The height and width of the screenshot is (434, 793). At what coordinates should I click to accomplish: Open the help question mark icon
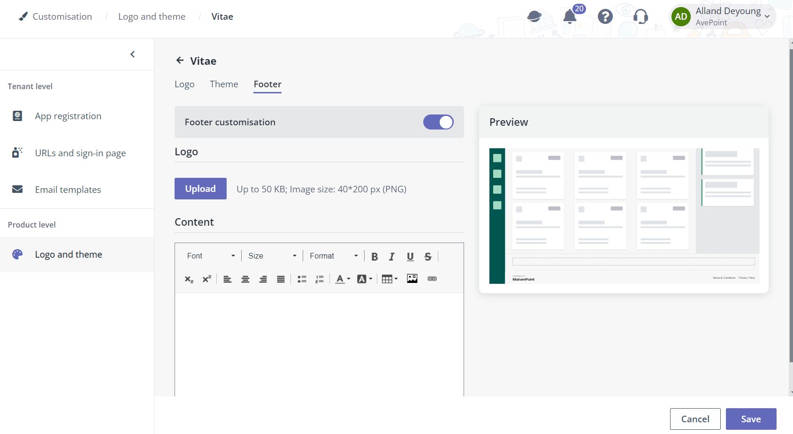coord(605,17)
